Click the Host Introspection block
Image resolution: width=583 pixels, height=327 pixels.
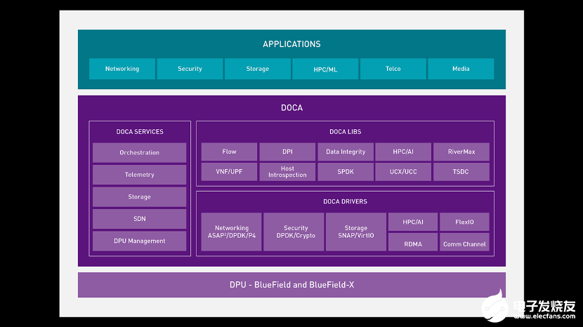pos(287,172)
